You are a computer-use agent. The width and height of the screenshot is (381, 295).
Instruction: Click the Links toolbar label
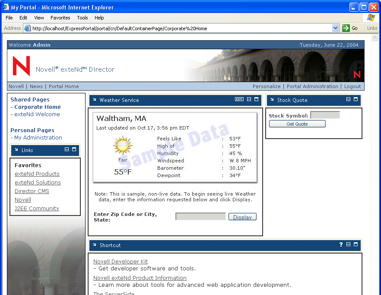[x=372, y=28]
